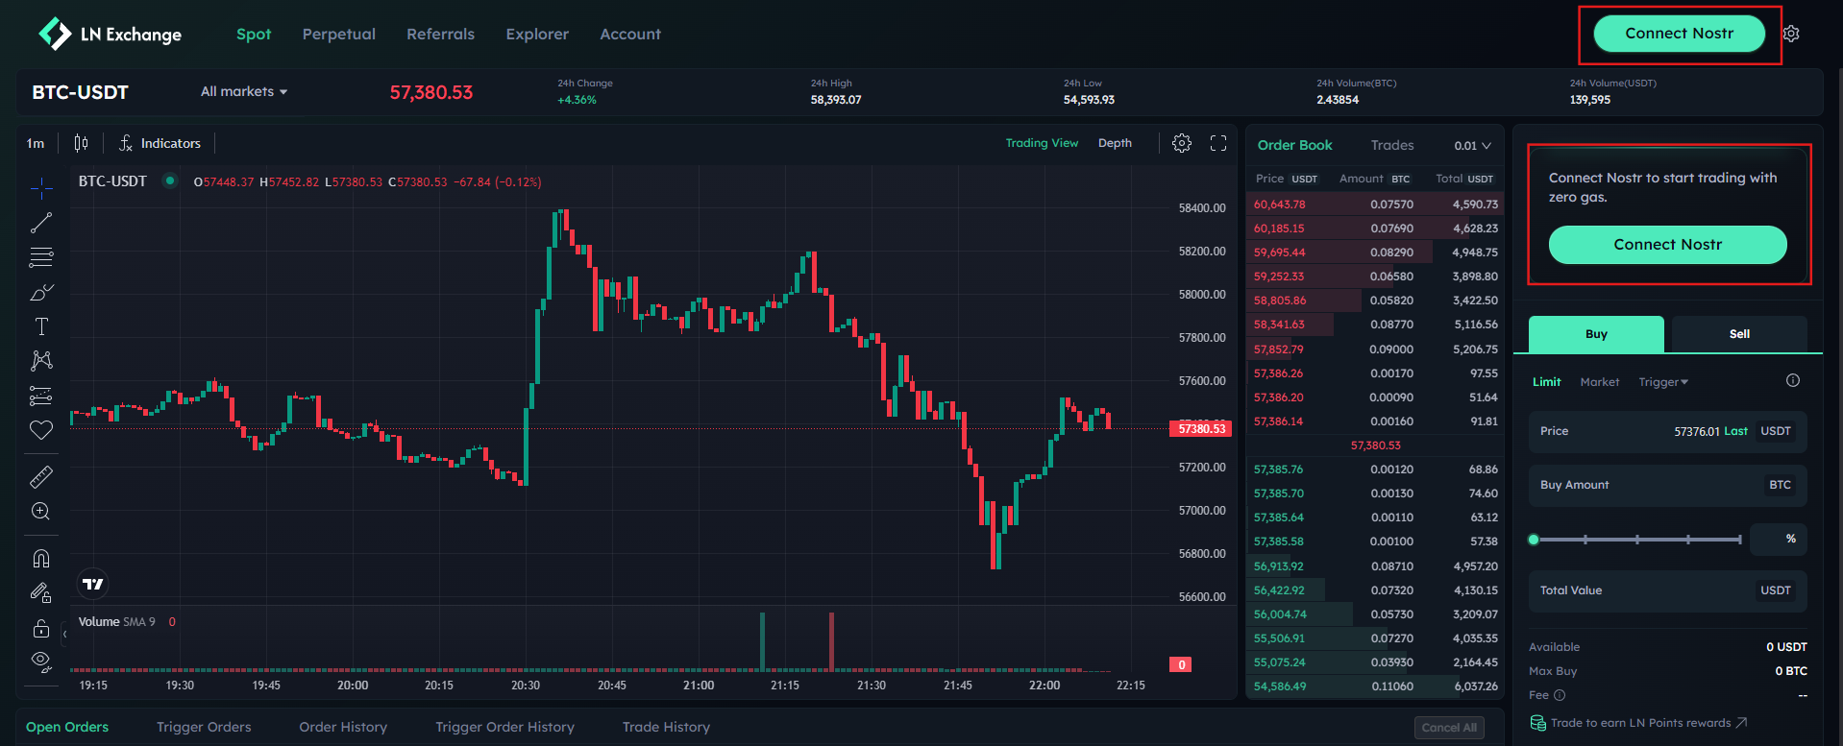The width and height of the screenshot is (1843, 746).
Task: Open the Trigger Orders tab
Action: (x=204, y=727)
